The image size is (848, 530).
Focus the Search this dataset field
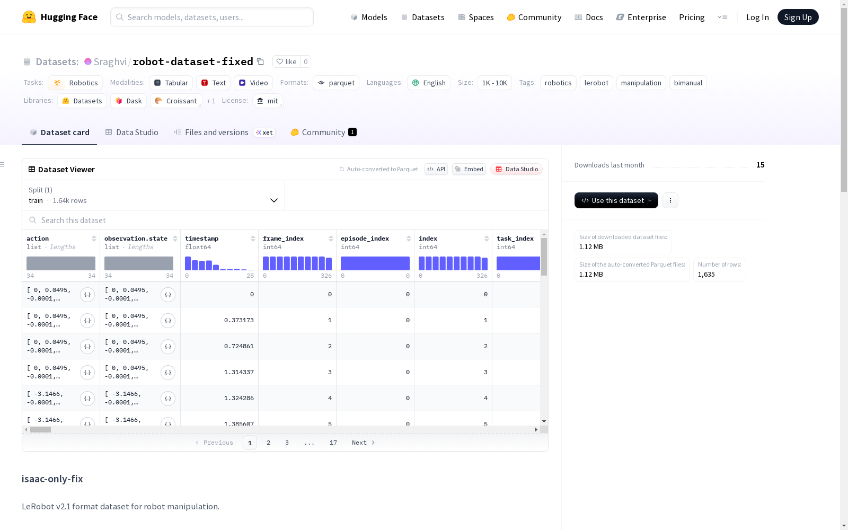pos(285,220)
